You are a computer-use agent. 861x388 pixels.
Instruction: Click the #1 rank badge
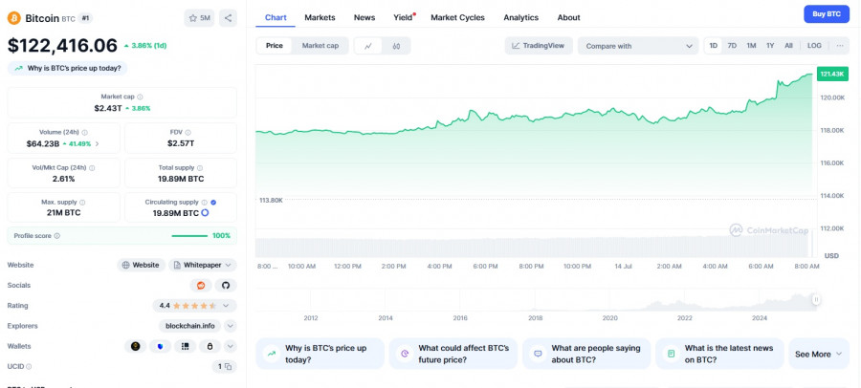(86, 18)
